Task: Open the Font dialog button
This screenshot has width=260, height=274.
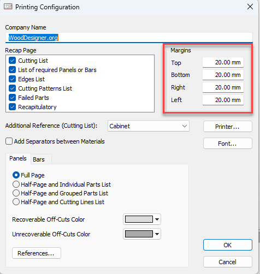Action: point(228,144)
